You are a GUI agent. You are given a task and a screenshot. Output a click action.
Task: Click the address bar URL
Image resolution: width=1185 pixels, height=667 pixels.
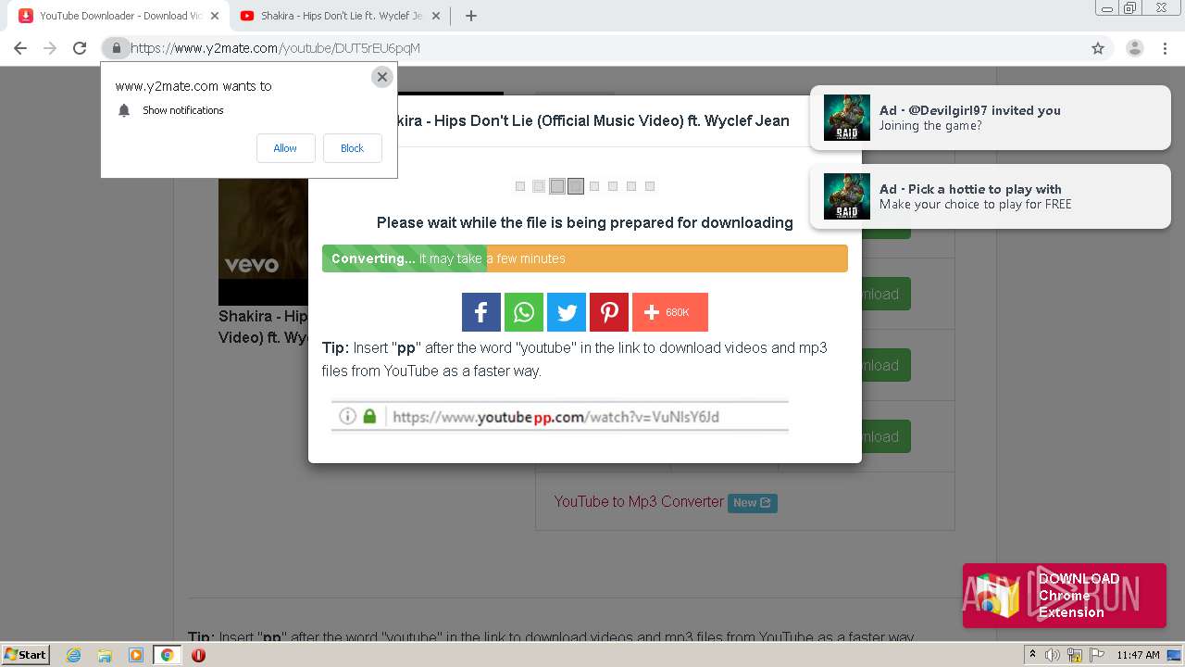pyautogui.click(x=275, y=48)
